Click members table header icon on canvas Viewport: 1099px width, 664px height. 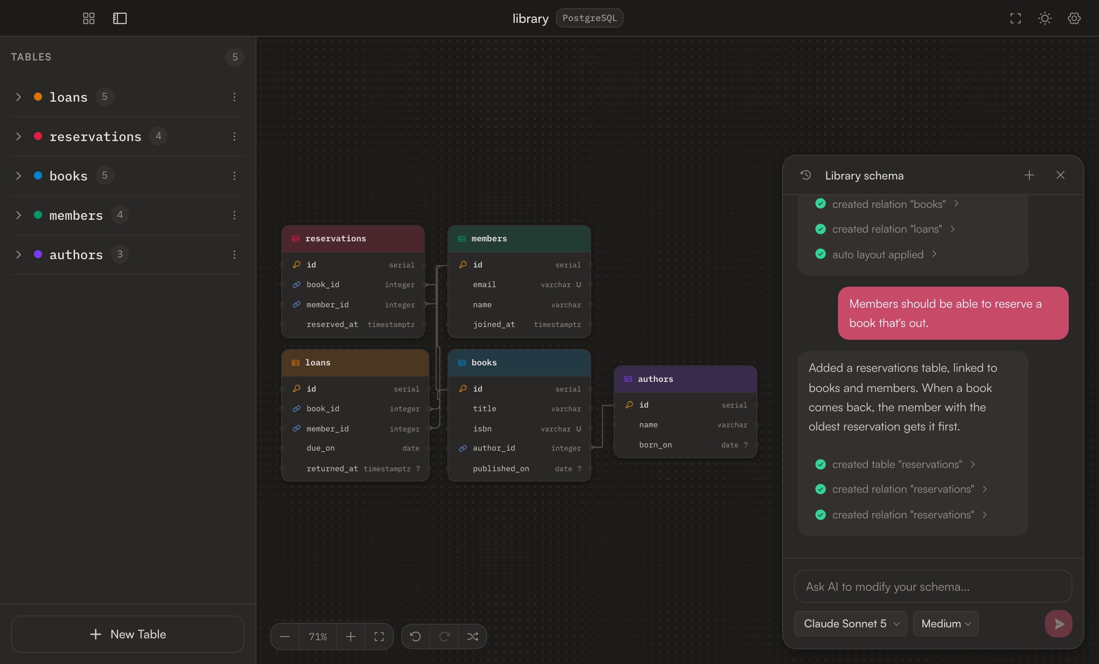tap(462, 239)
